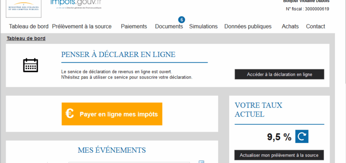This screenshot has height=163, width=346.
Task: Click the Payer en ligne mes impôts button
Action: (x=112, y=114)
